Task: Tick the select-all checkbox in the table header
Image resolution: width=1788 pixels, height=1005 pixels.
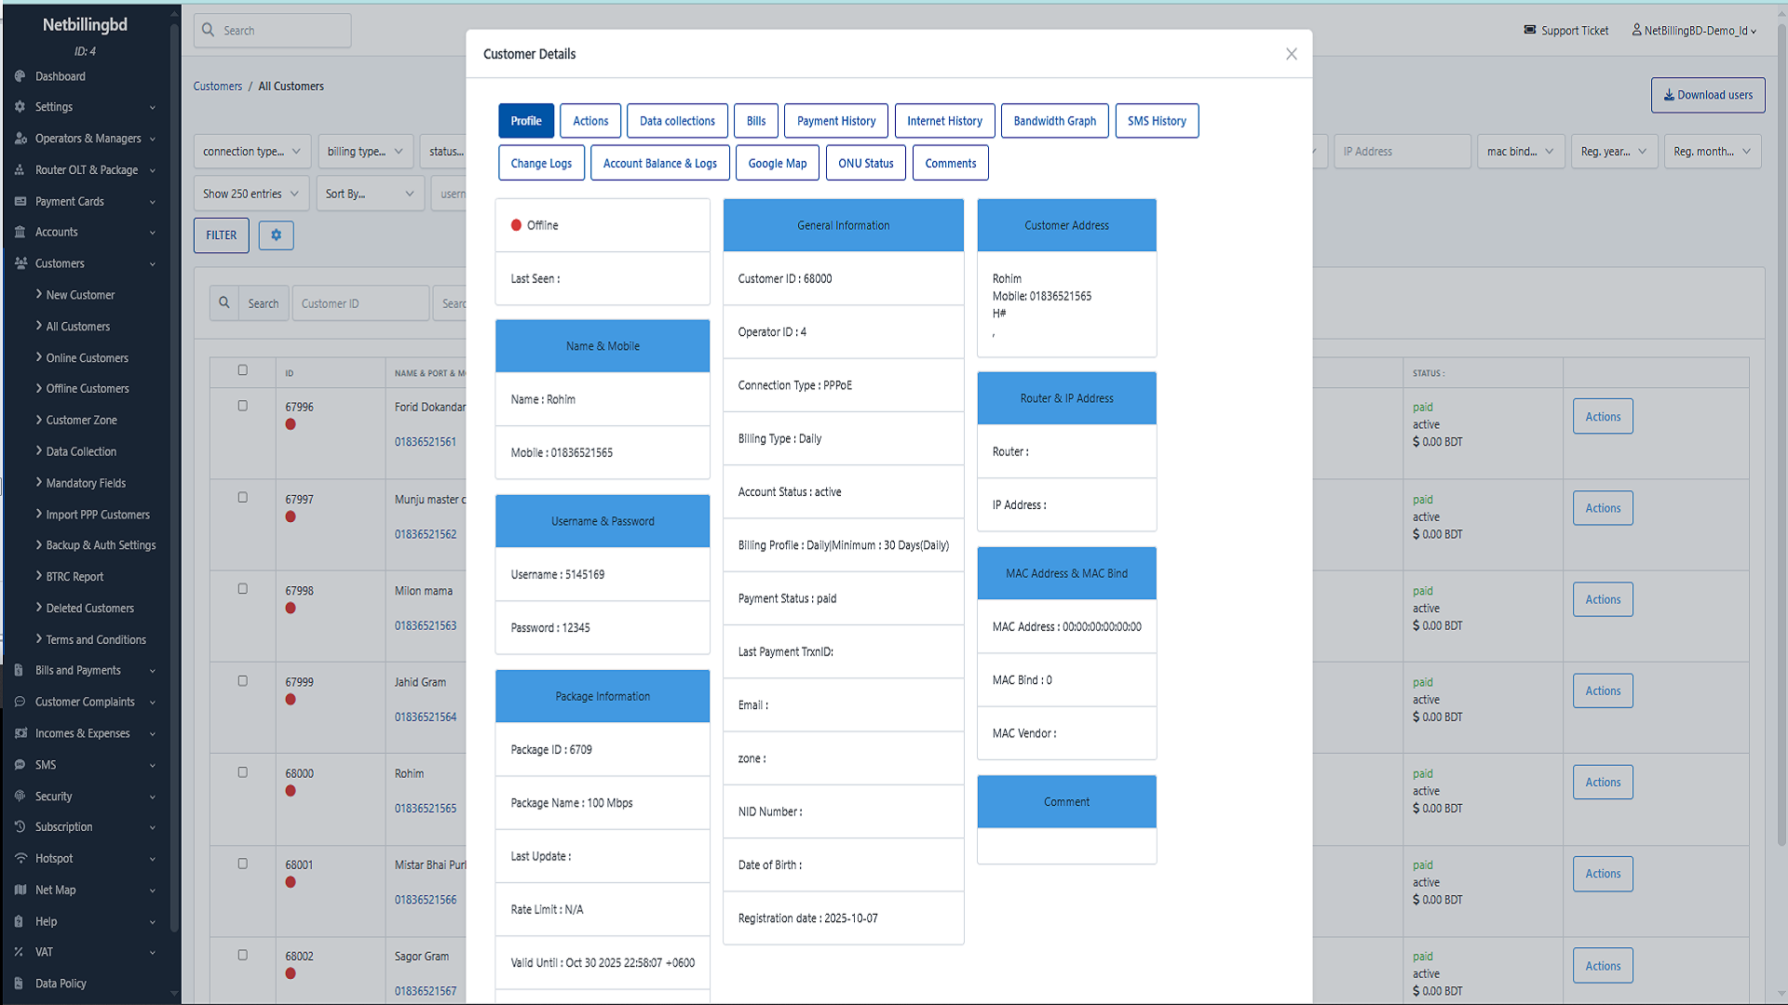Action: [x=242, y=370]
